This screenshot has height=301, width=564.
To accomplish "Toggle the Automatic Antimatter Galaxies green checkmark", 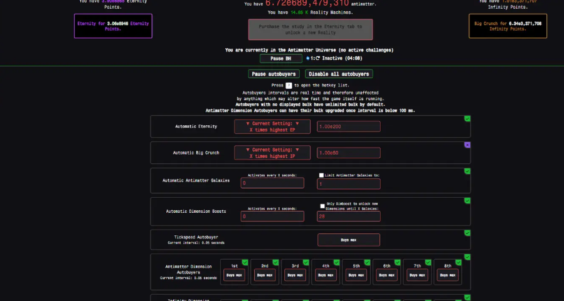I will [467, 171].
